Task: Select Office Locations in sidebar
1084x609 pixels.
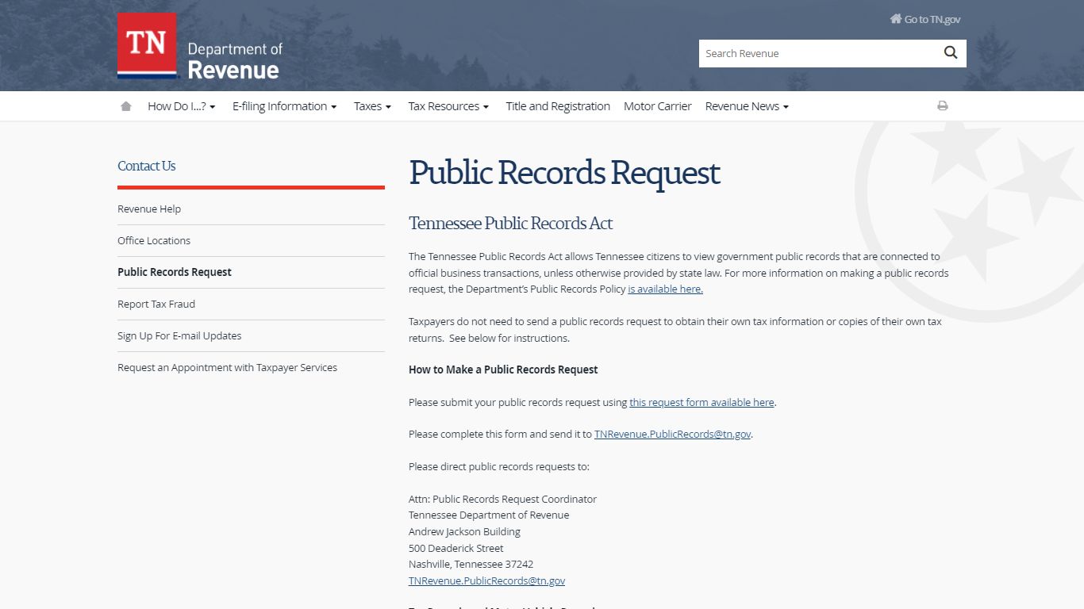Action: (154, 240)
